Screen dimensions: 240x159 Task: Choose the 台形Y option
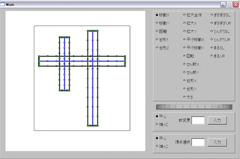[190, 89]
